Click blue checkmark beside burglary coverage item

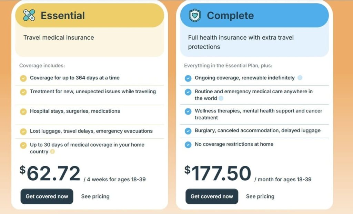point(188,131)
